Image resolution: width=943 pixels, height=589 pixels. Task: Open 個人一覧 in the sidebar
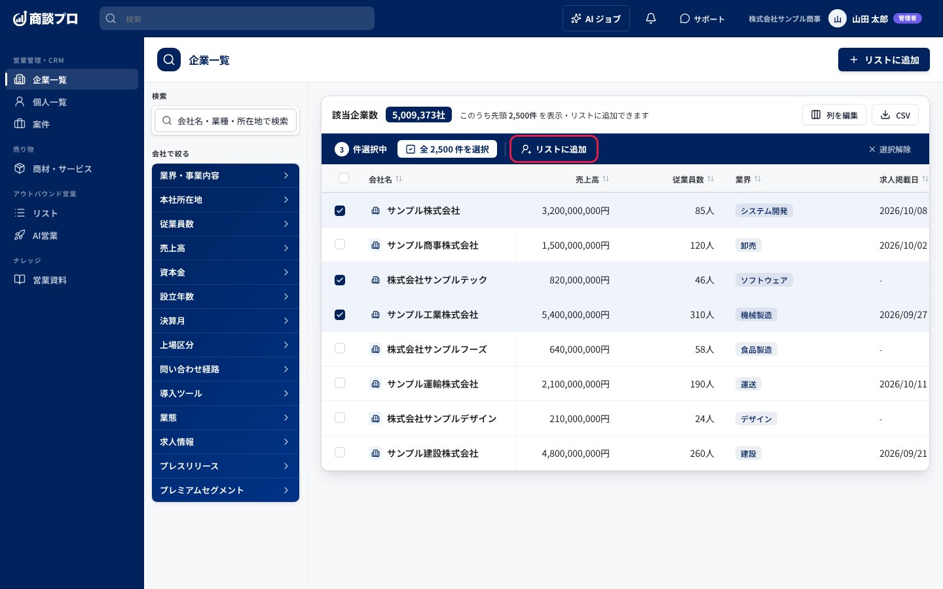click(72, 101)
